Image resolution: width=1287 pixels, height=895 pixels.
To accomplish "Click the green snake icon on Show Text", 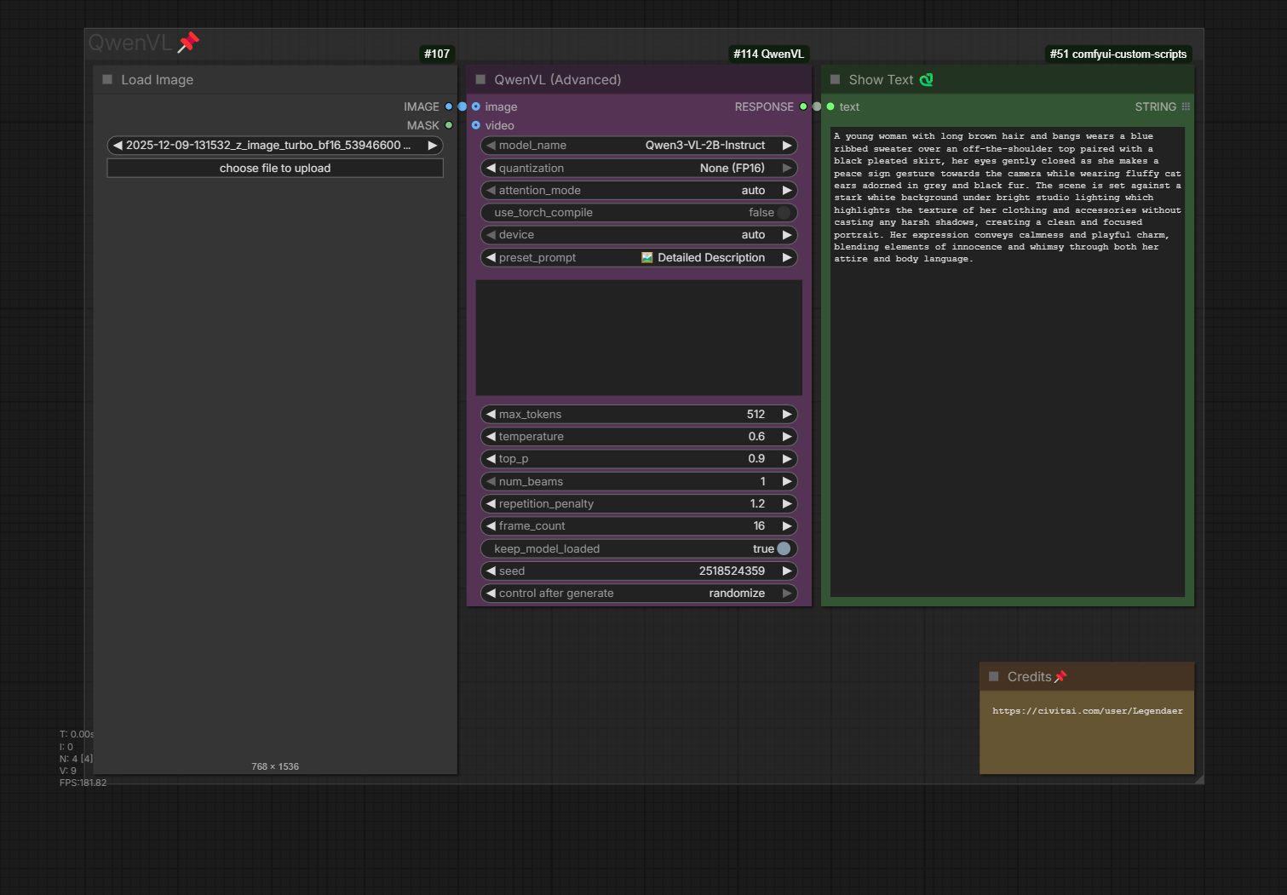I will 926,79.
